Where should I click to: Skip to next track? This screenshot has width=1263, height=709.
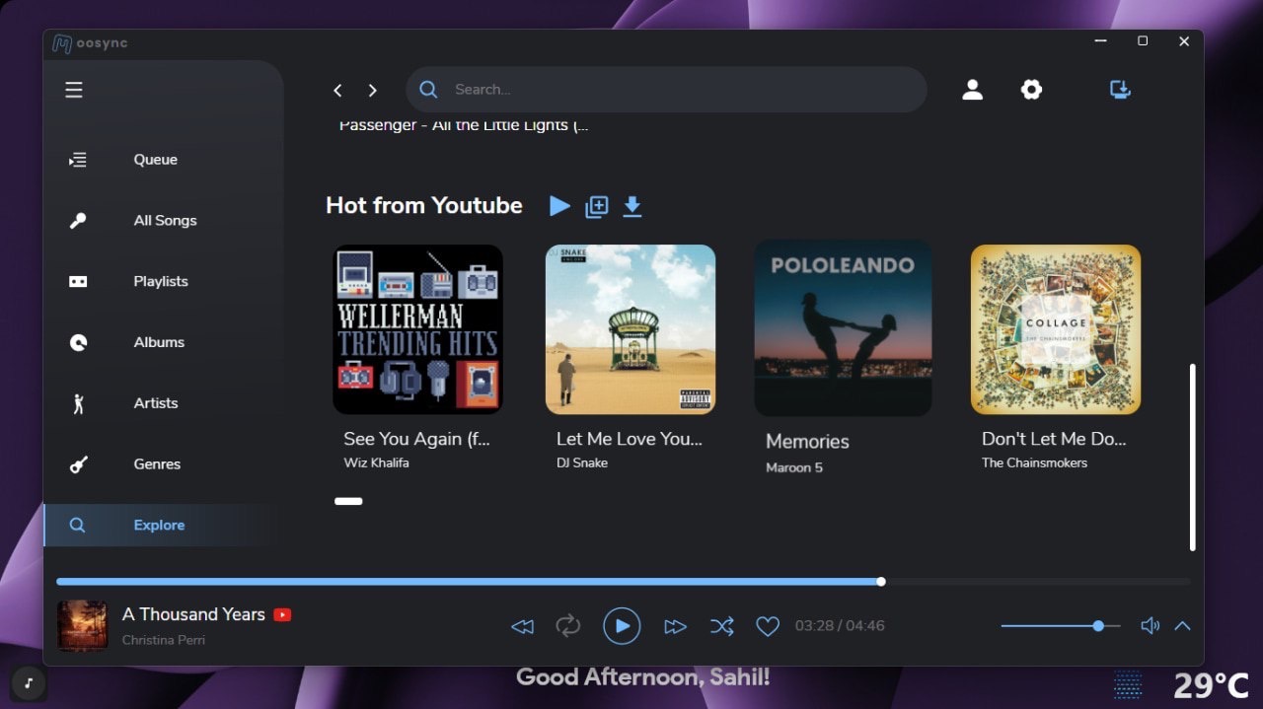tap(675, 626)
